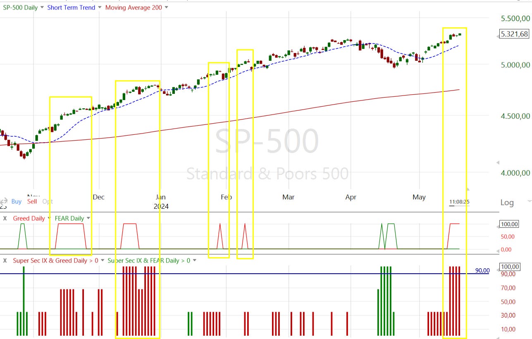The height and width of the screenshot is (339, 532).
Task: Click the 70,00 axis value in lower panel
Action: [508, 288]
